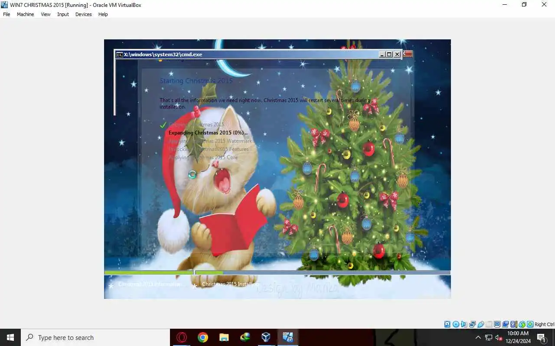The height and width of the screenshot is (346, 555).
Task: Click 'Applying Christmas 2015 Core' step
Action: [203, 157]
